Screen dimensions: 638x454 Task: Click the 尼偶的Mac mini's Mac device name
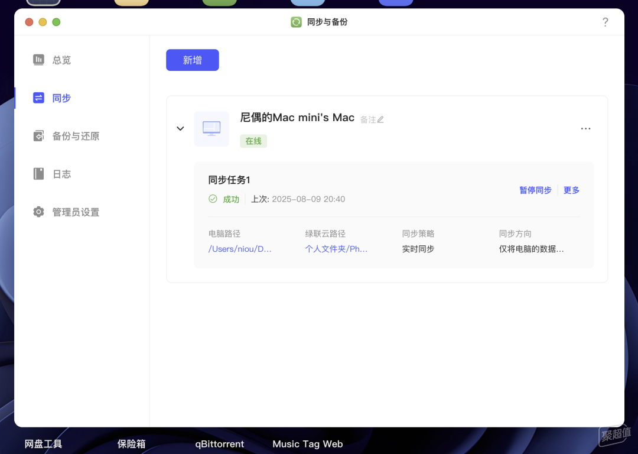[297, 118]
